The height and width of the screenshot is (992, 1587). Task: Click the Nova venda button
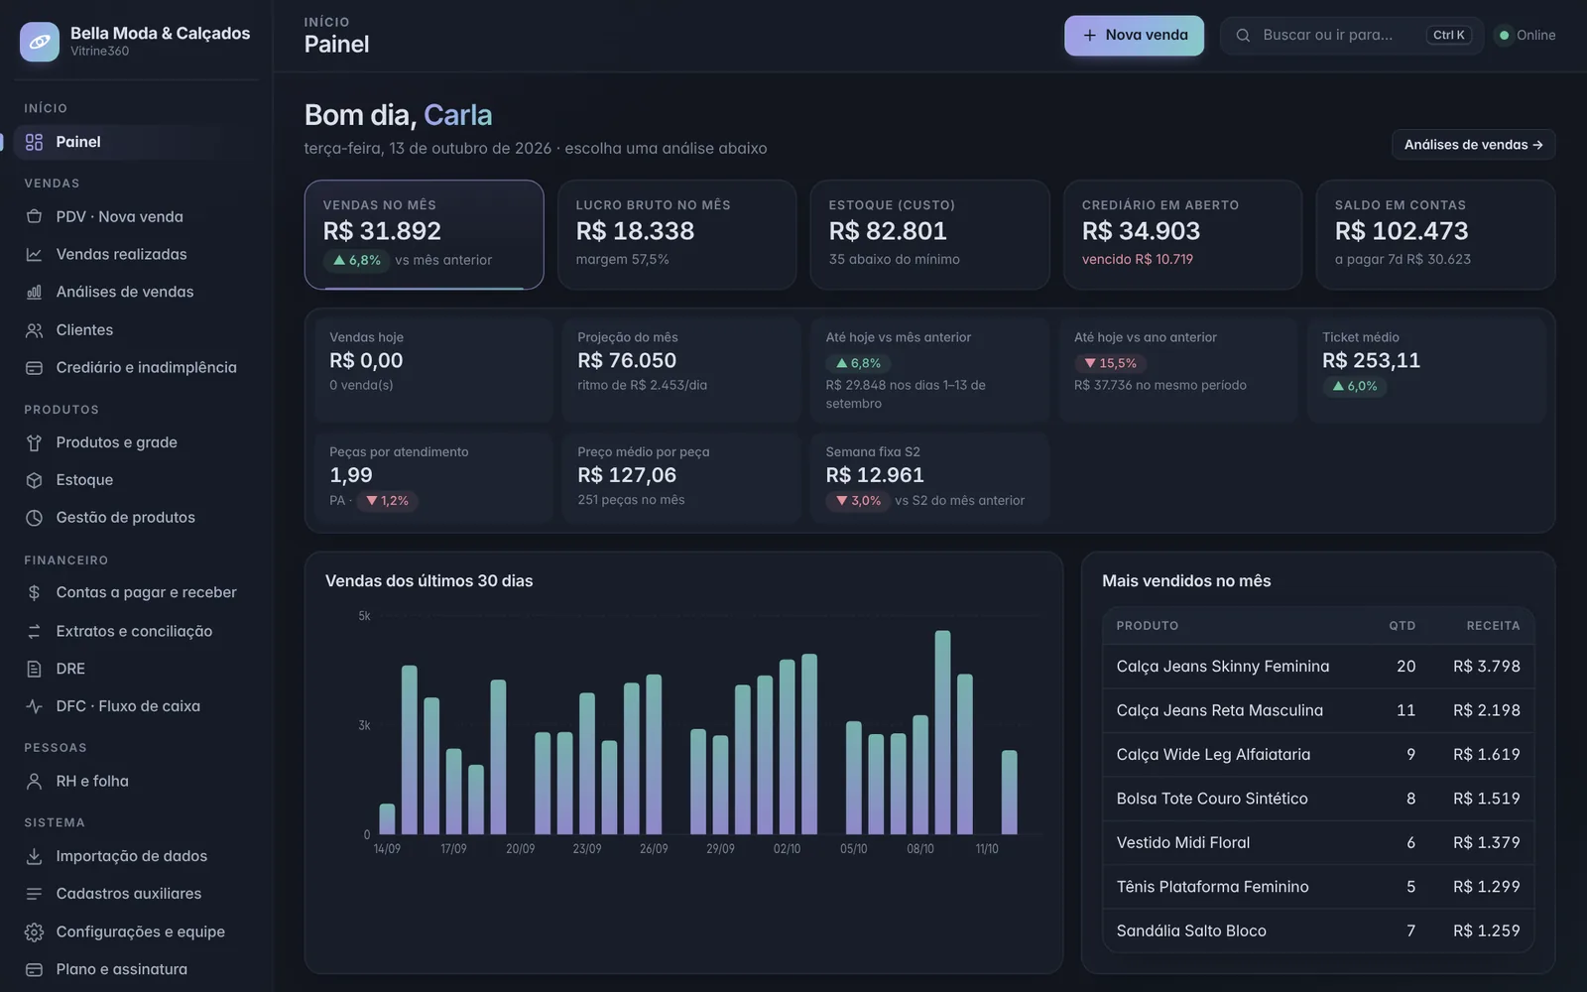coord(1134,35)
